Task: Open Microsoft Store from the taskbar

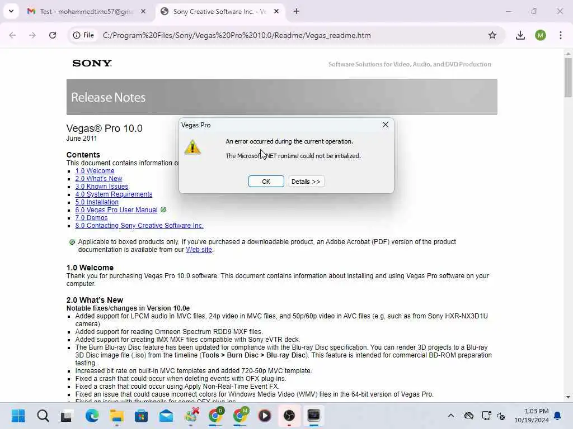Action: [142, 416]
